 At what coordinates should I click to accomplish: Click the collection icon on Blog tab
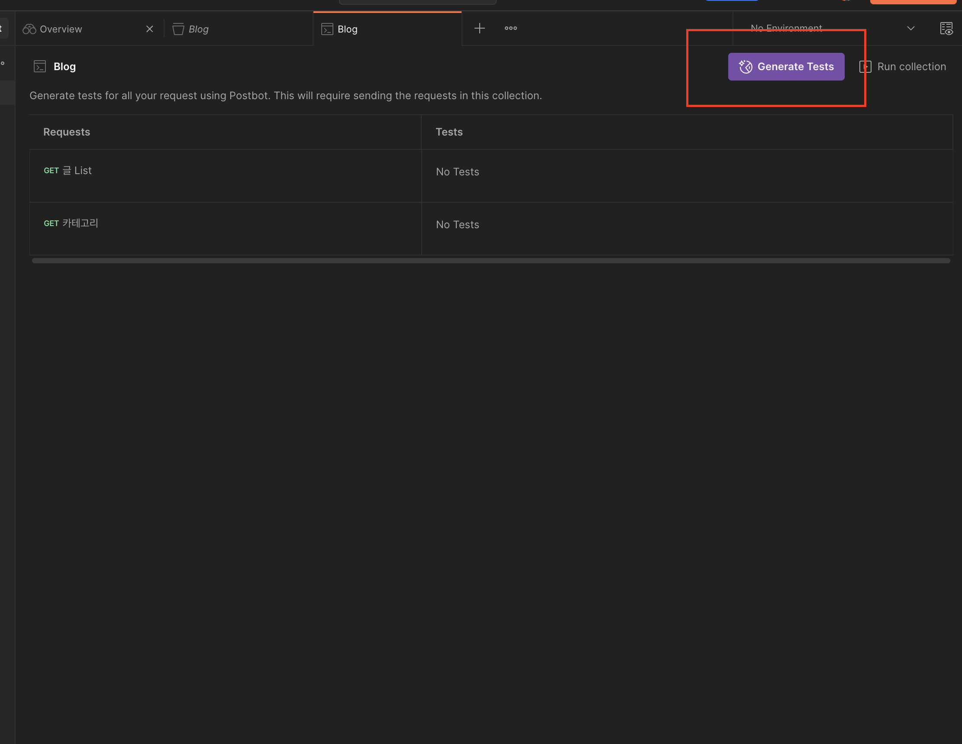pos(178,29)
